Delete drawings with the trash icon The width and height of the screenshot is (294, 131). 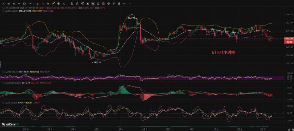tap(119, 3)
